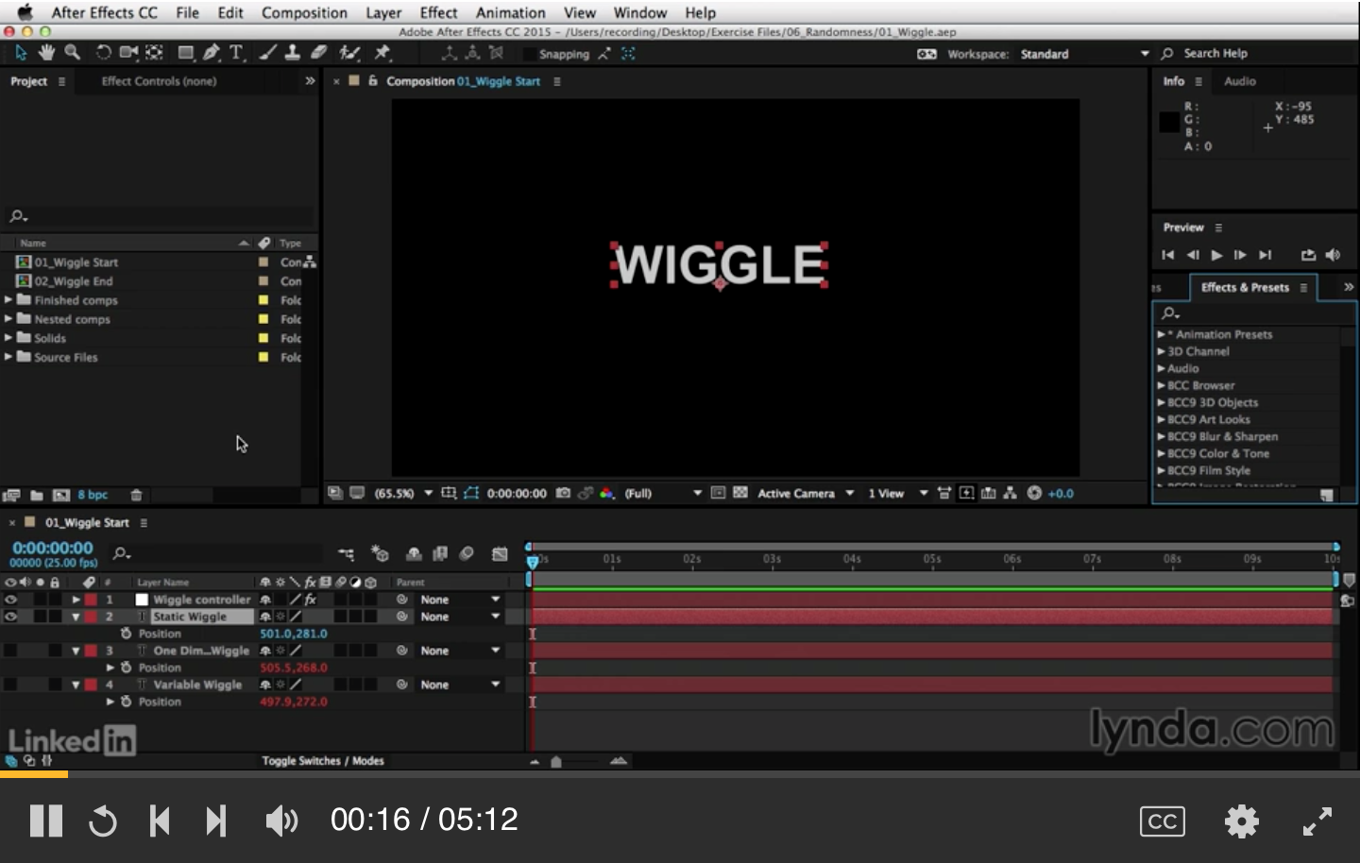The width and height of the screenshot is (1360, 863).
Task: Click the trash delete icon in Project panel
Action: [x=136, y=495]
